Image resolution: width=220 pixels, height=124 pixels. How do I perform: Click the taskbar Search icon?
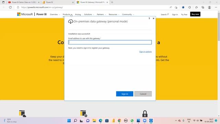click(75, 121)
